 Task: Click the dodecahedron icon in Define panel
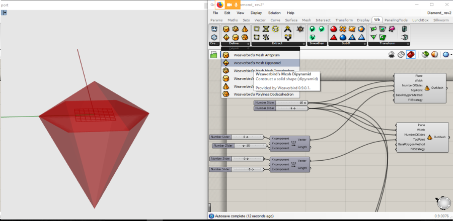(x=245, y=37)
